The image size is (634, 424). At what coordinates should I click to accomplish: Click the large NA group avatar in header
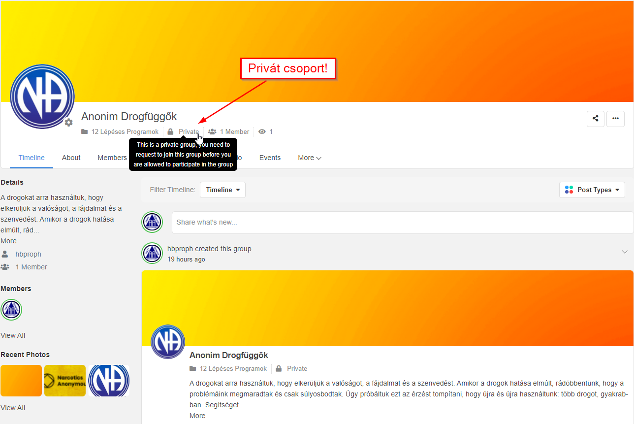click(42, 97)
